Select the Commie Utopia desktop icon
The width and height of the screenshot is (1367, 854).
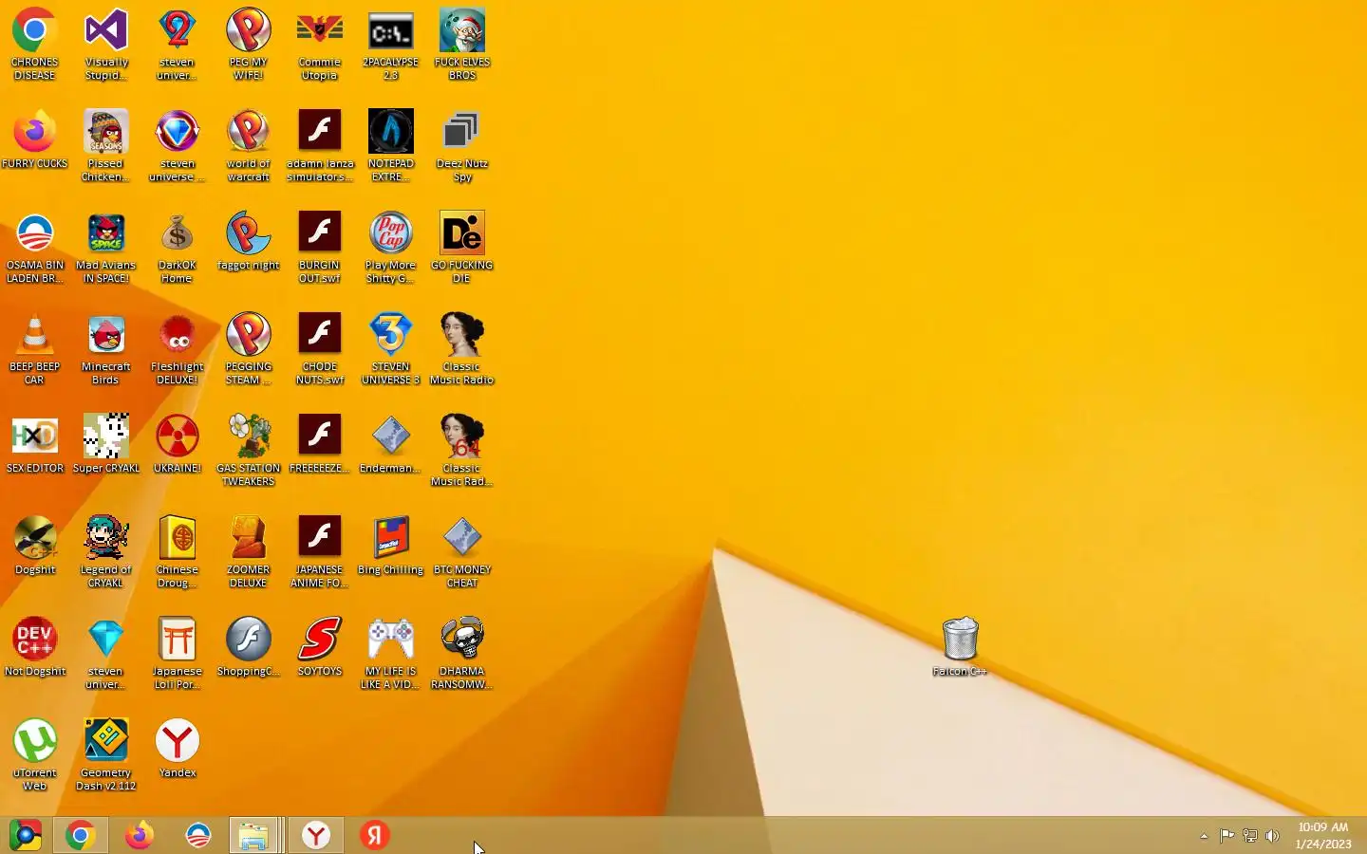click(x=319, y=44)
